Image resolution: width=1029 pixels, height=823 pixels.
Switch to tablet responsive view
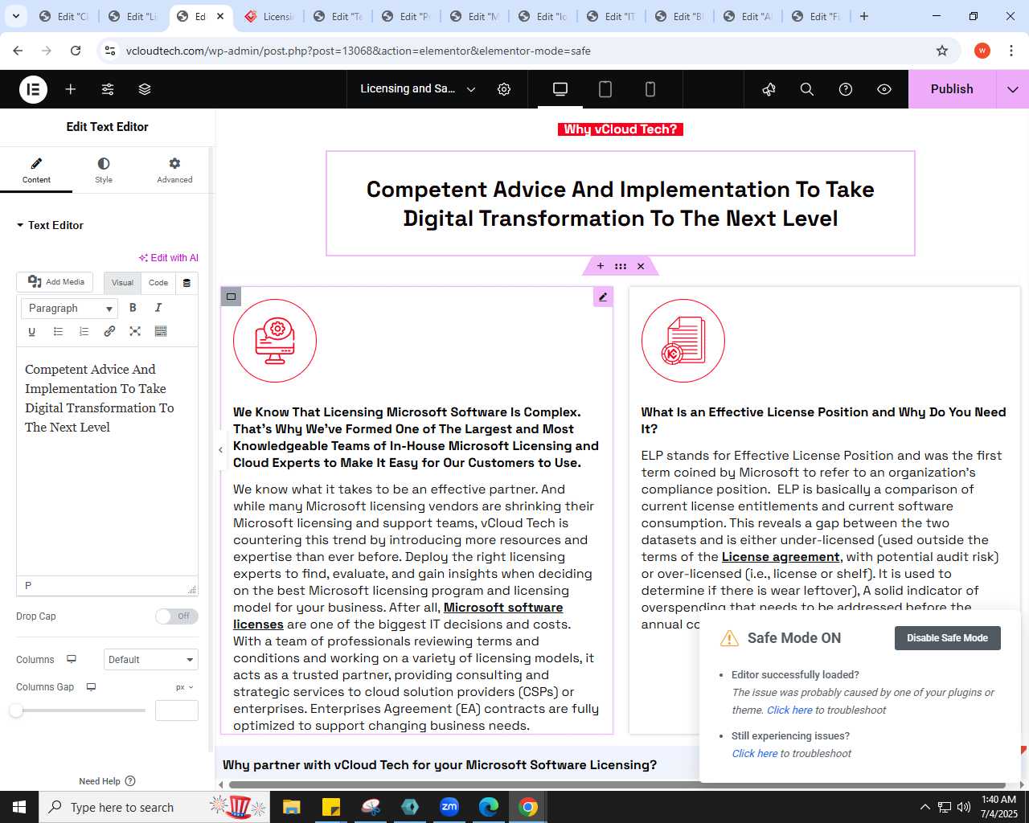point(605,89)
